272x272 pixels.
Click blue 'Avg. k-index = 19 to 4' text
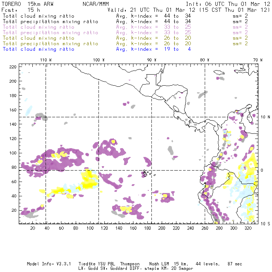[x=154, y=49]
